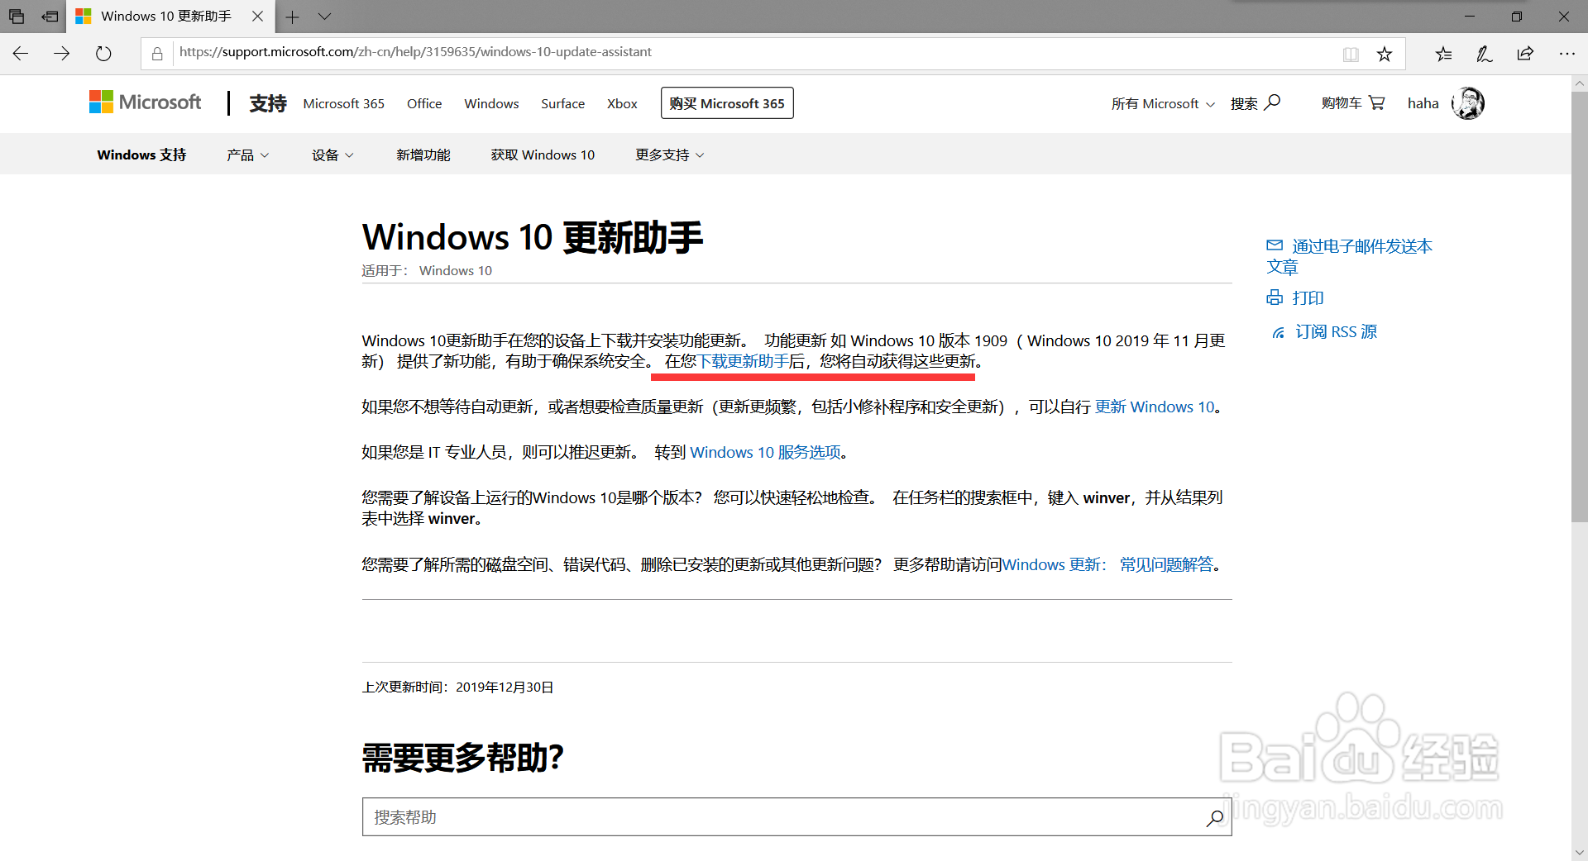Click Windows 10 服务选项 link
The image size is (1588, 861).
[765, 452]
